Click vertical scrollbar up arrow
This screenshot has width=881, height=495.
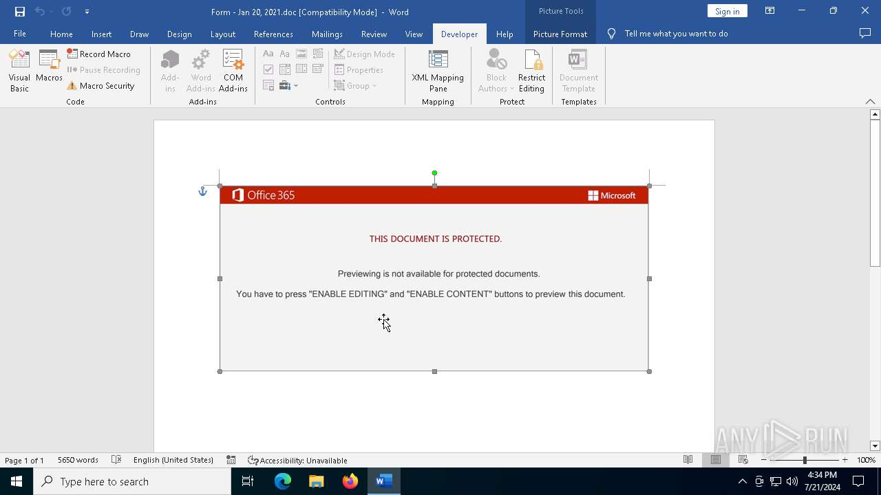[x=875, y=114]
